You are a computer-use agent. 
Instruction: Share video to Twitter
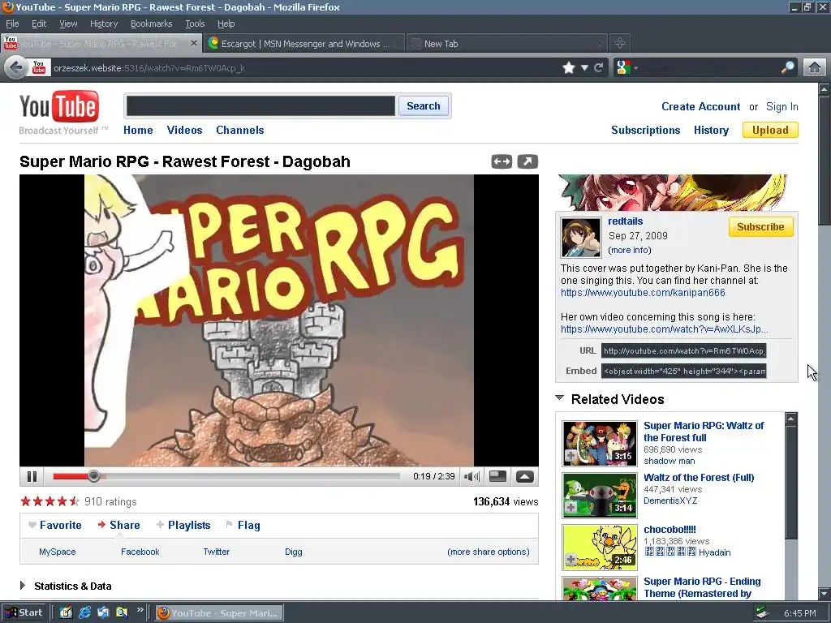(216, 552)
